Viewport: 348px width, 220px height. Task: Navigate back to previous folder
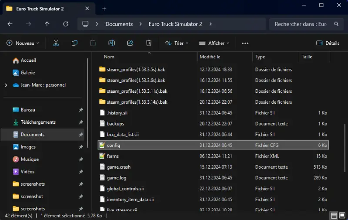point(10,24)
